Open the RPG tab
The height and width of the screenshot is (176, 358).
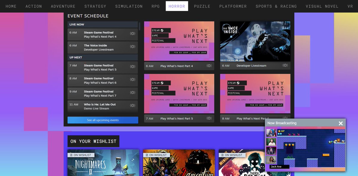156,6
